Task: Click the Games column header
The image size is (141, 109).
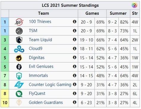Action: click(92, 13)
